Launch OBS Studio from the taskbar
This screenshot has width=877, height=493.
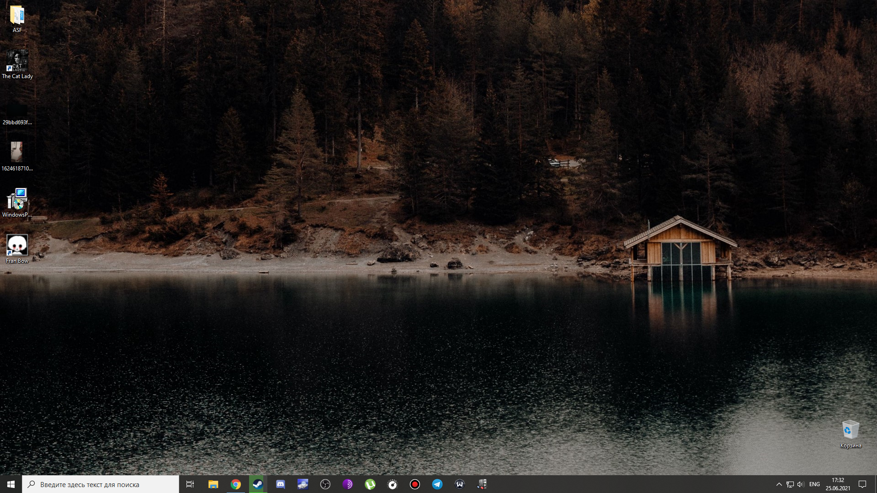[x=325, y=484]
